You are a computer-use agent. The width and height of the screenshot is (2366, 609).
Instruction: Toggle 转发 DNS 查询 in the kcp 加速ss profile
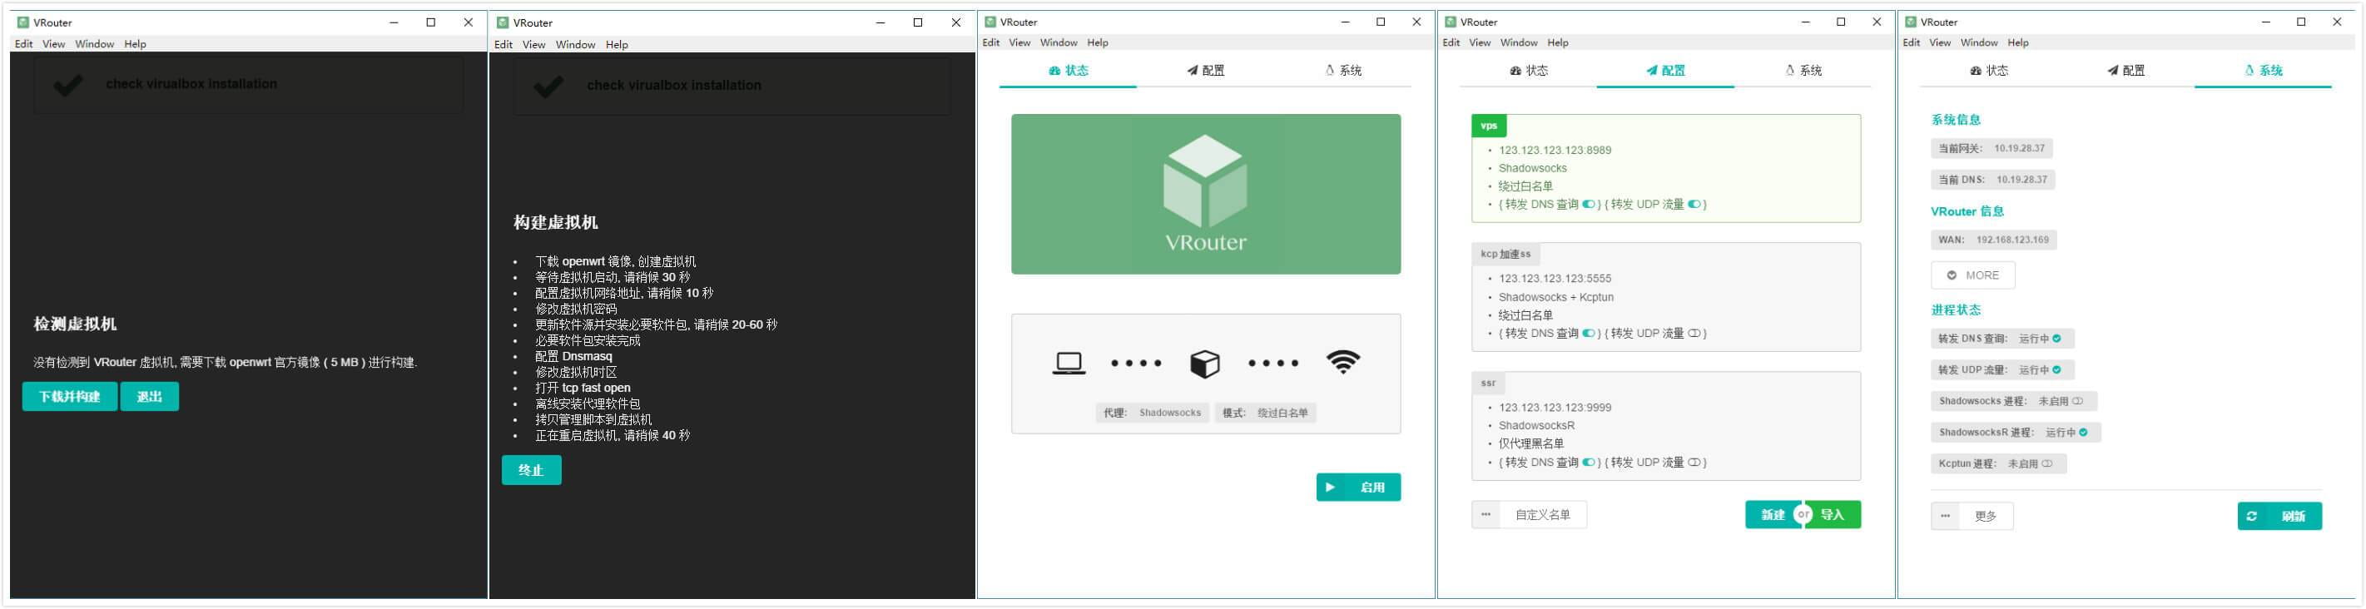point(1588,334)
